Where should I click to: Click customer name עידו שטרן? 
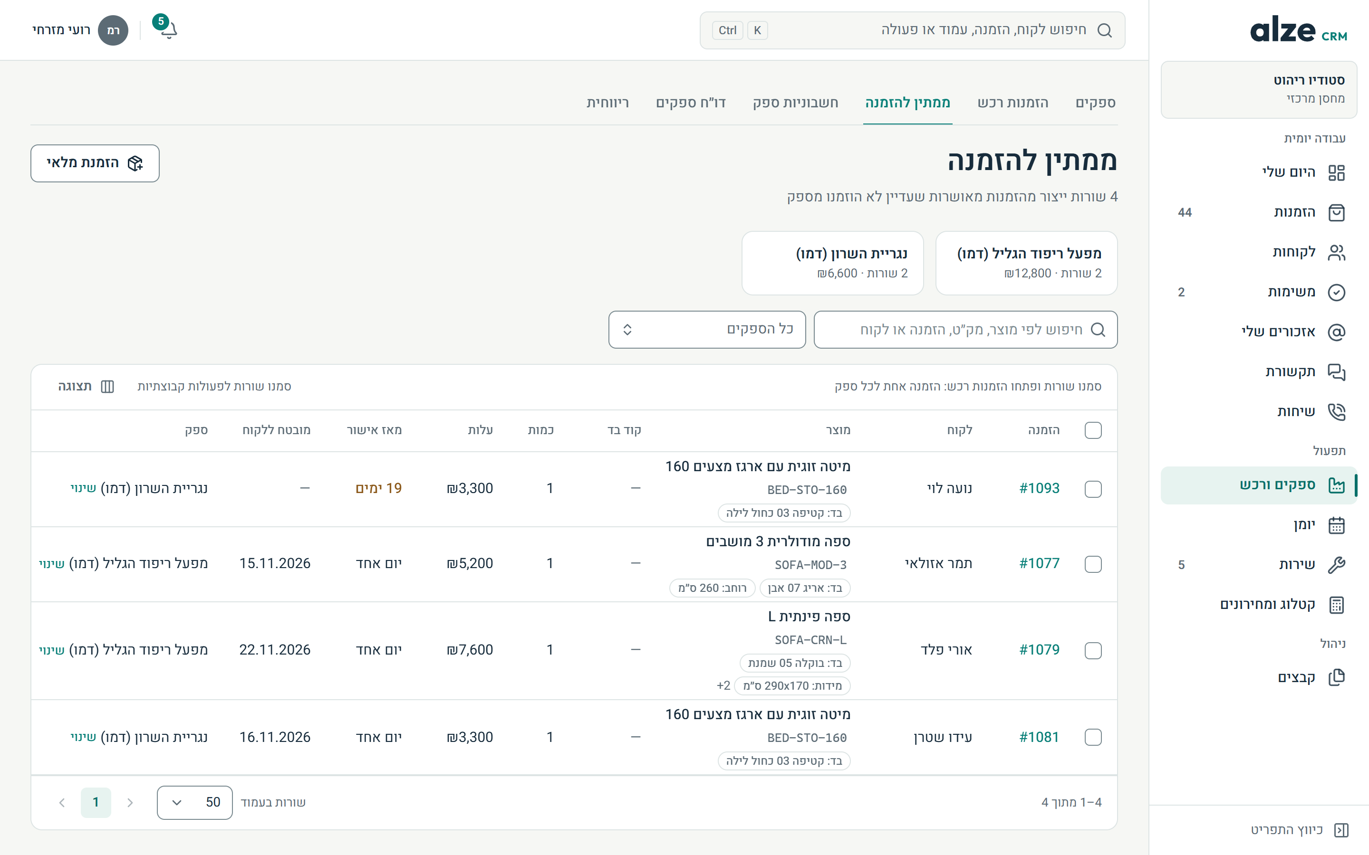(x=943, y=737)
